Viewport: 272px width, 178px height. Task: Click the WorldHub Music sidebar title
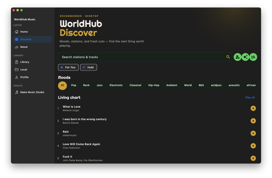[25, 19]
